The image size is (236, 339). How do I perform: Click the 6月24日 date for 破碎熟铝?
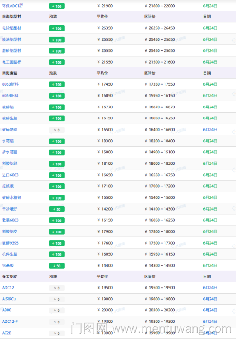[210, 130]
